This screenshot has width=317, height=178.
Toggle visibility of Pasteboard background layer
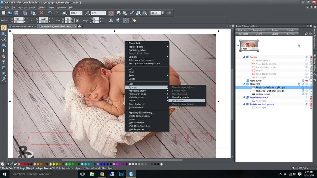[306, 104]
